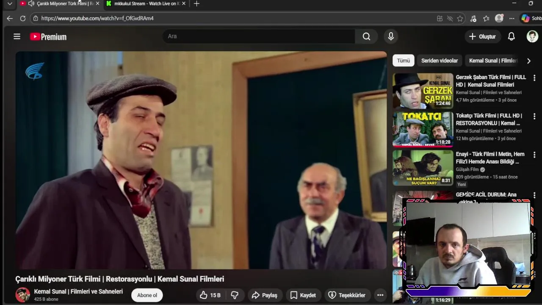542x305 pixels.
Task: Mute audio on the Çarıklı Milyoner tab
Action: pyautogui.click(x=31, y=3)
